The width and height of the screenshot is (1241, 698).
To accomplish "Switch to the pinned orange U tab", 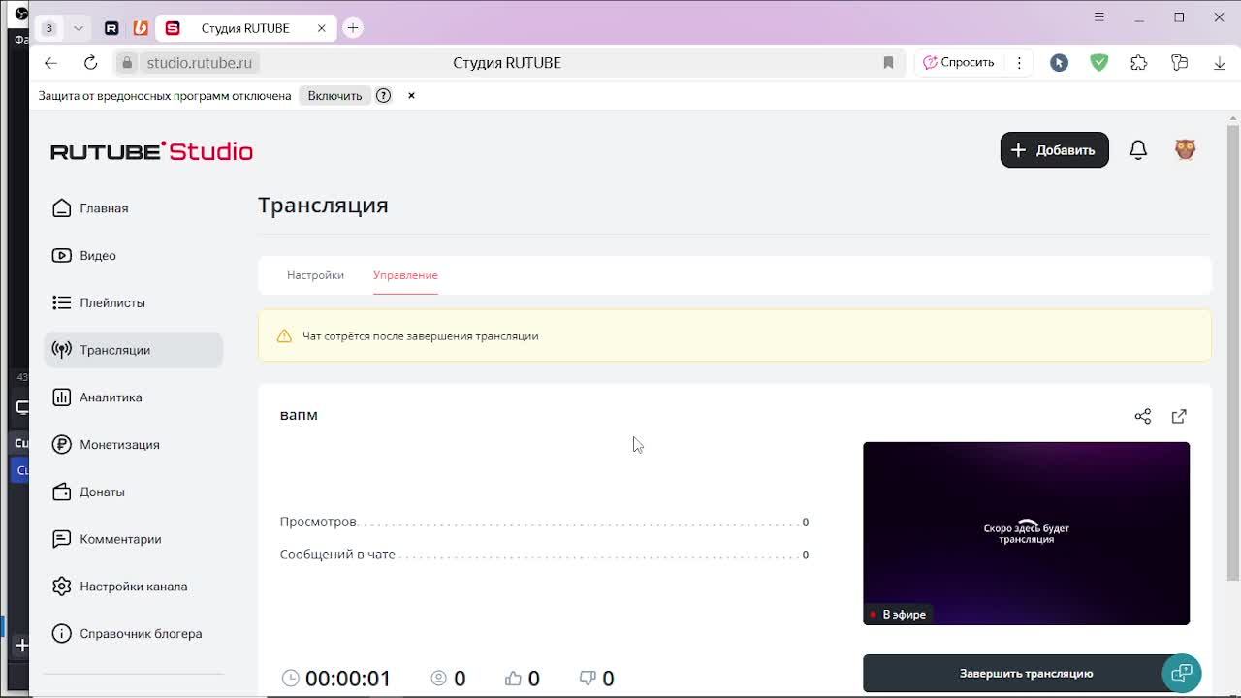I will click(141, 28).
